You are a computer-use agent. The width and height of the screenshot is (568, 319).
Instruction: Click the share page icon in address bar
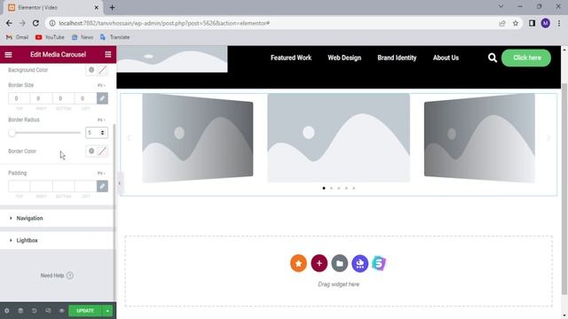tap(502, 23)
